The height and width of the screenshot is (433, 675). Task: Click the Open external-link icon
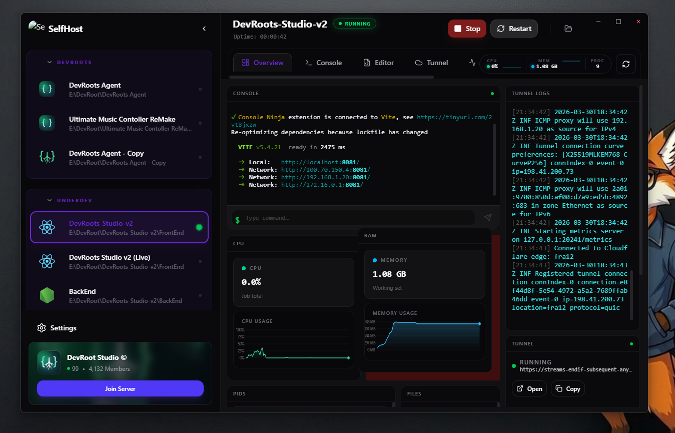pyautogui.click(x=520, y=389)
